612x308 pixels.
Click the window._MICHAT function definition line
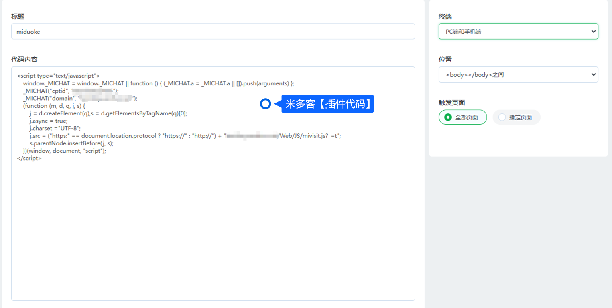pos(159,83)
